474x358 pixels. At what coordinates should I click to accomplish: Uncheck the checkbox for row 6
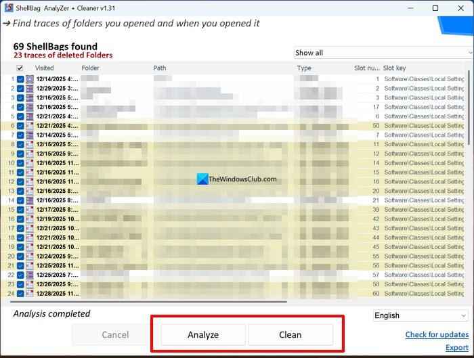[20, 126]
